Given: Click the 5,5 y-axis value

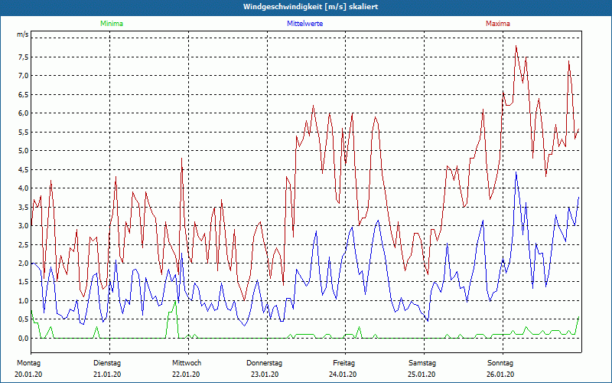Looking at the screenshot, I should click(24, 132).
